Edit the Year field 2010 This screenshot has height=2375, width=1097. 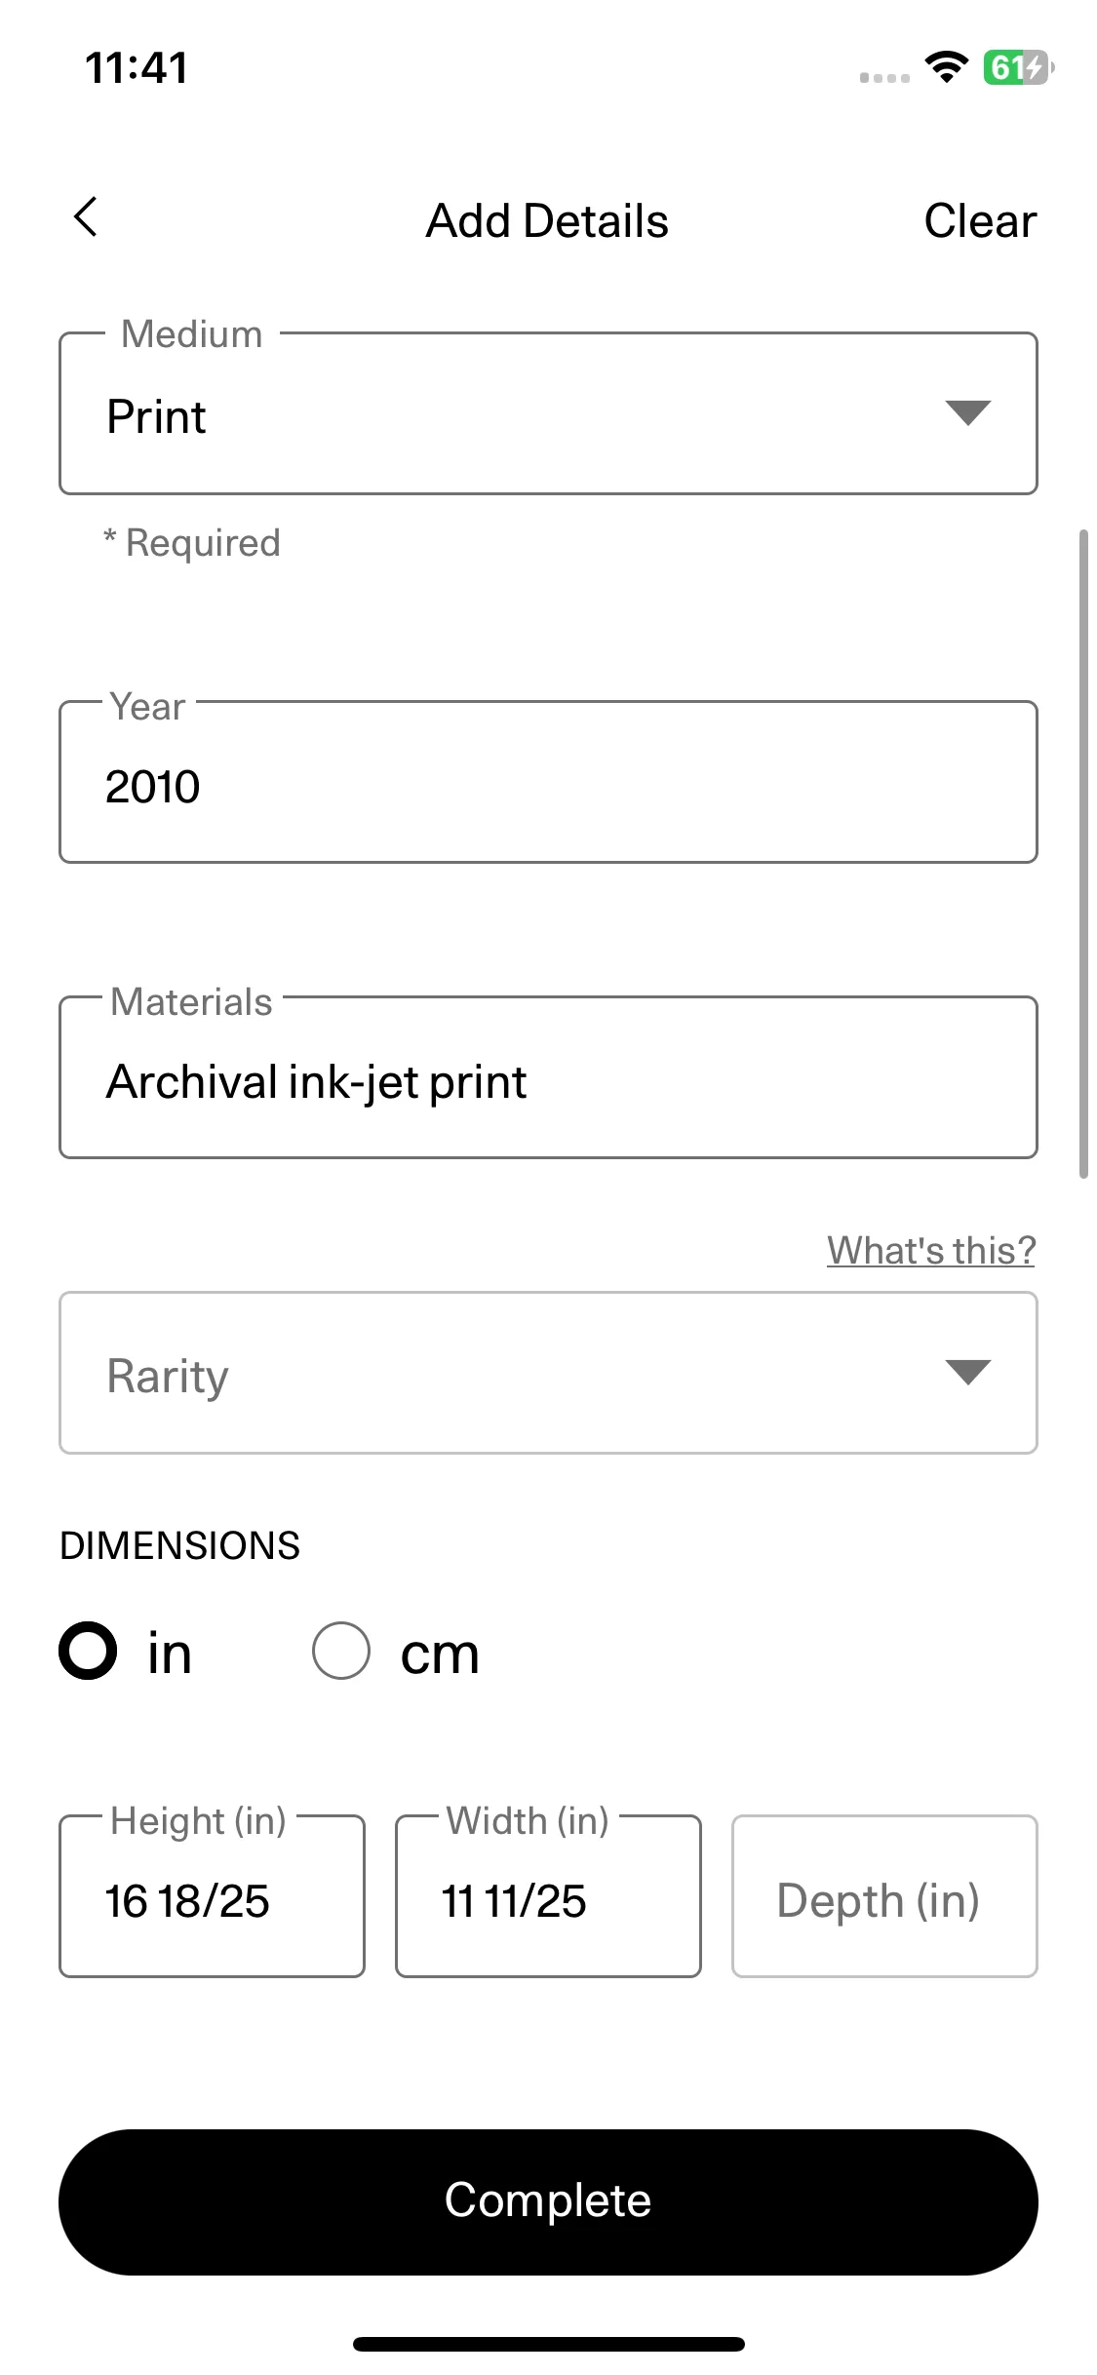pyautogui.click(x=548, y=782)
